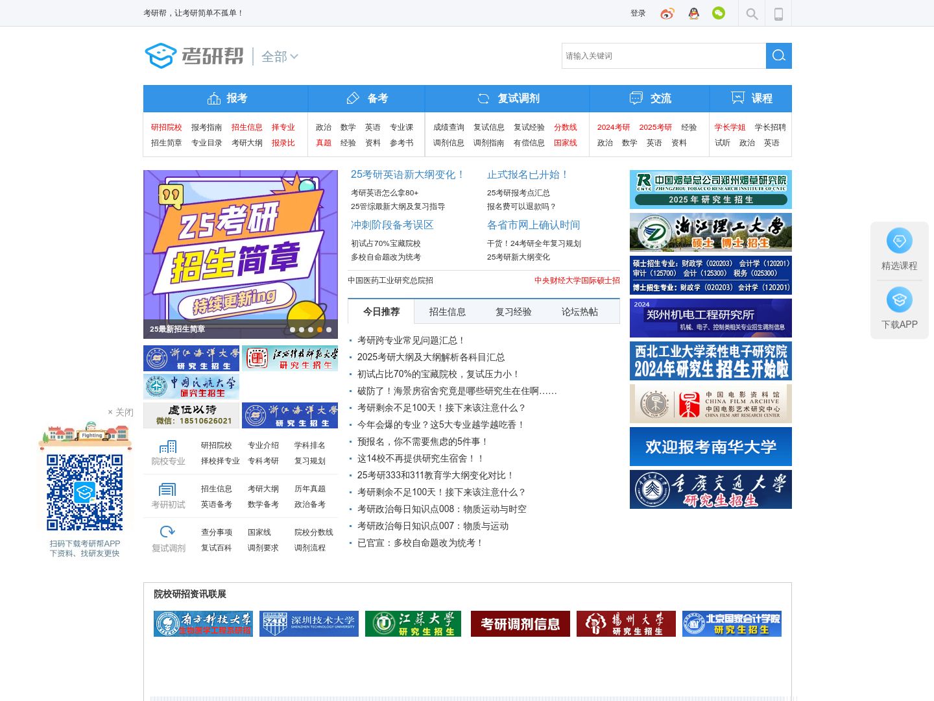Open headline 25考研英语新大纲变化
934x701 pixels.
[408, 175]
